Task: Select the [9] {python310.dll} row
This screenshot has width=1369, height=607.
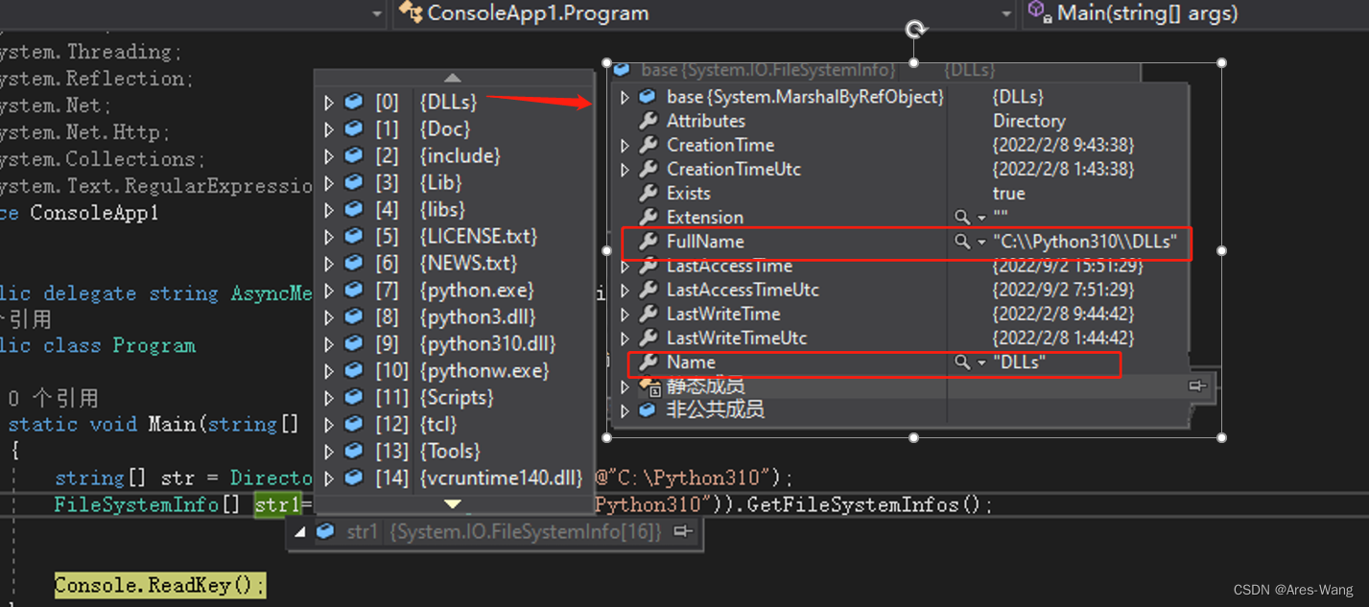Action: pos(455,343)
